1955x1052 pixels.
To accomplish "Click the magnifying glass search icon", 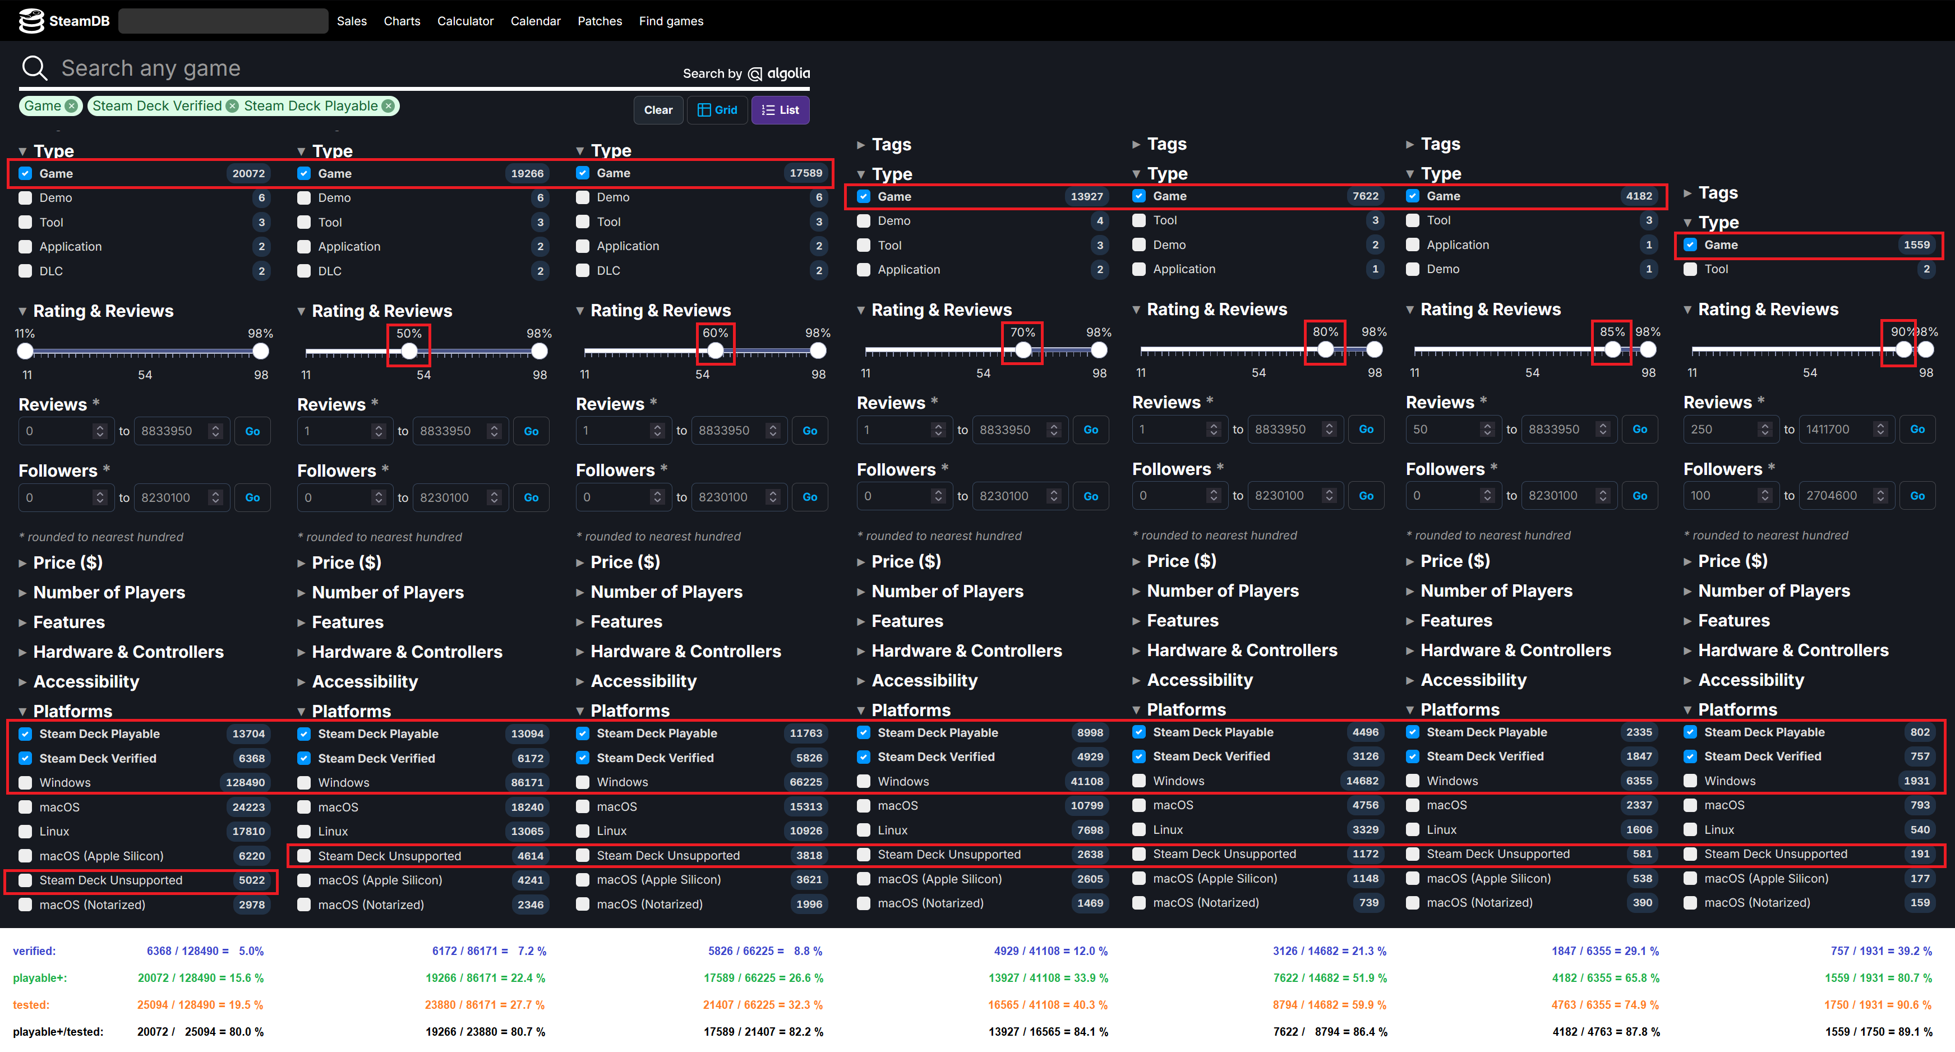I will [x=34, y=68].
